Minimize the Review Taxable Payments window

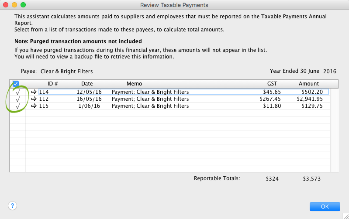(14, 5)
